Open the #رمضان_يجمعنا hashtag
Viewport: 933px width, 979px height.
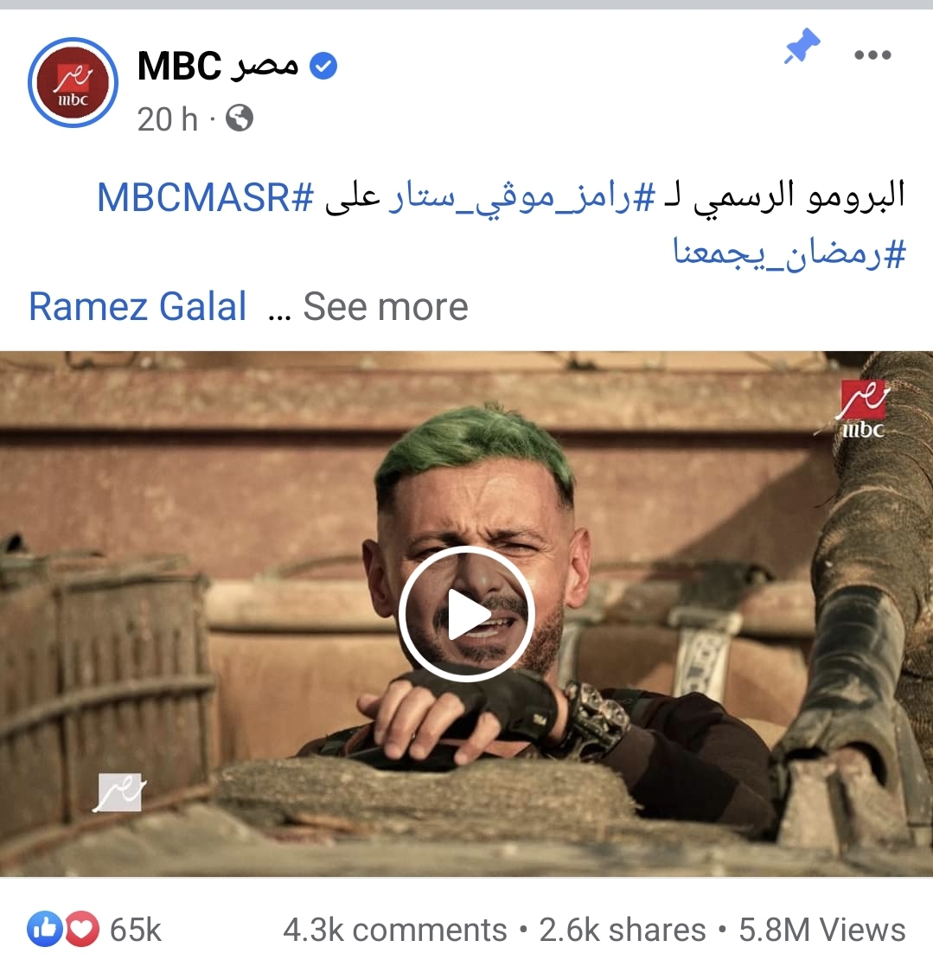tap(789, 254)
